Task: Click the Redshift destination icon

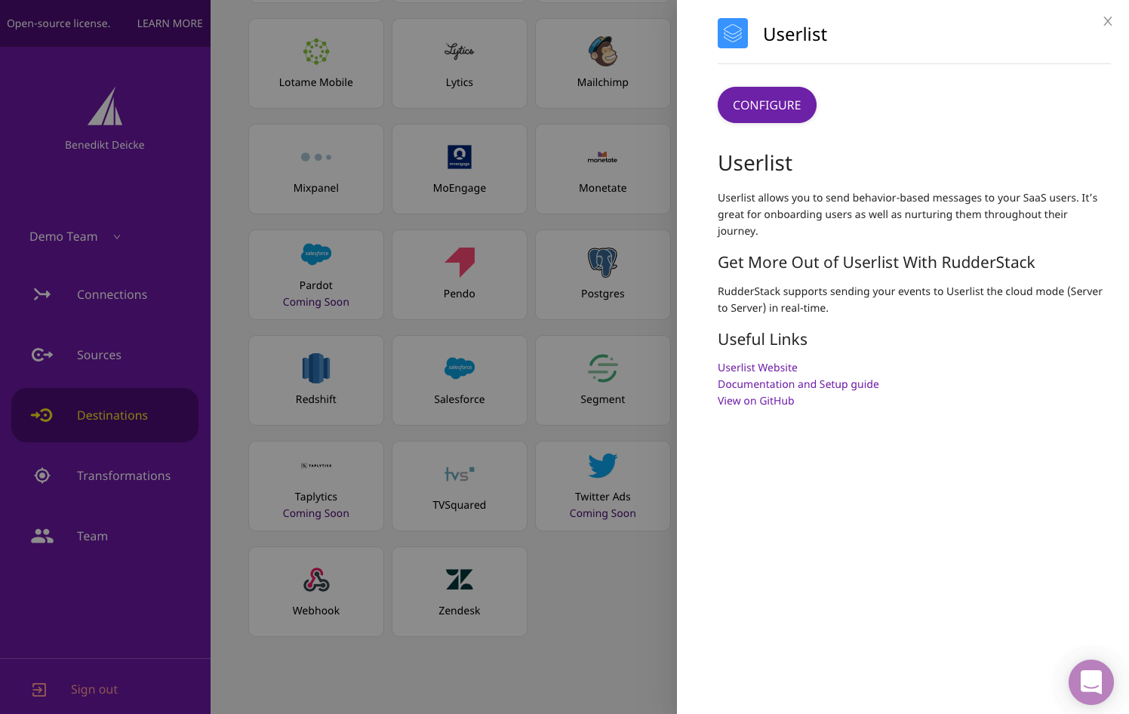Action: tap(315, 368)
